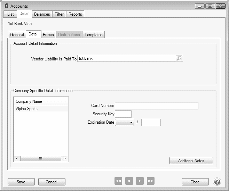
Task: Select the Filter tab
Action: (59, 14)
